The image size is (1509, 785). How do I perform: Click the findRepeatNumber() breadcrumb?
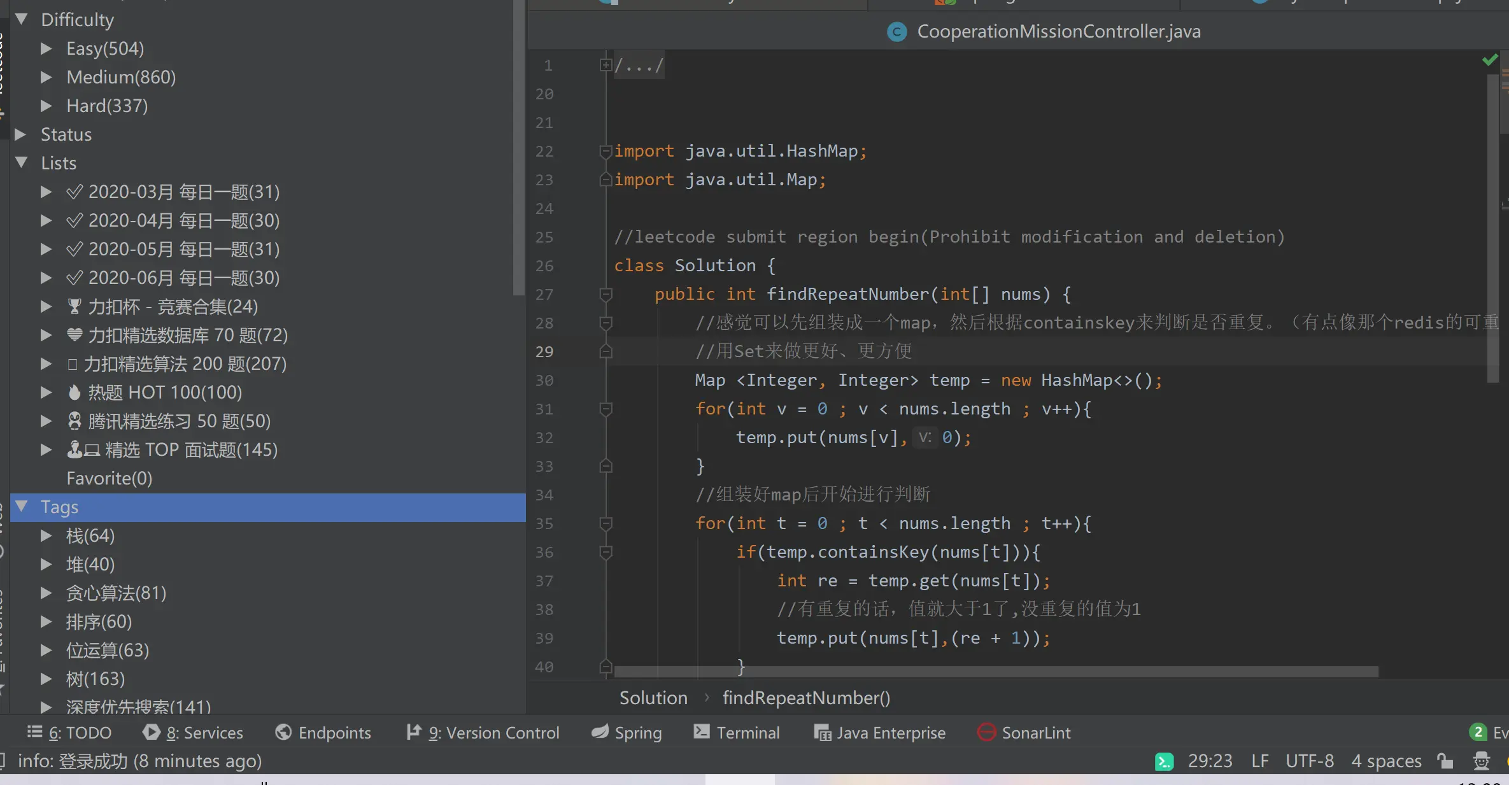point(806,698)
